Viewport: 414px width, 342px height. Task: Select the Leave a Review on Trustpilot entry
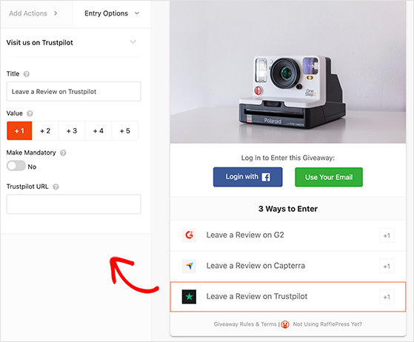point(288,297)
